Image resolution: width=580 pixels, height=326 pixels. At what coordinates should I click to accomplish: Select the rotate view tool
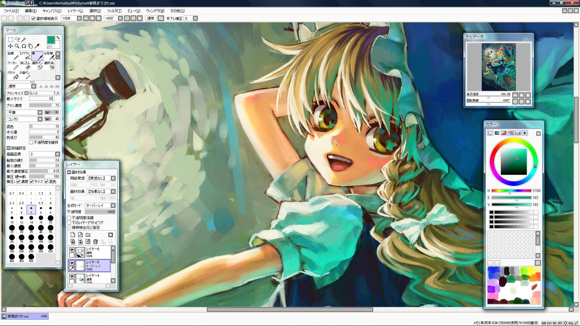pyautogui.click(x=24, y=46)
